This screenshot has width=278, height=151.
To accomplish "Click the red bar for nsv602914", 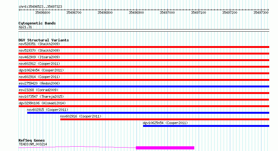I will (x=144, y=80).
